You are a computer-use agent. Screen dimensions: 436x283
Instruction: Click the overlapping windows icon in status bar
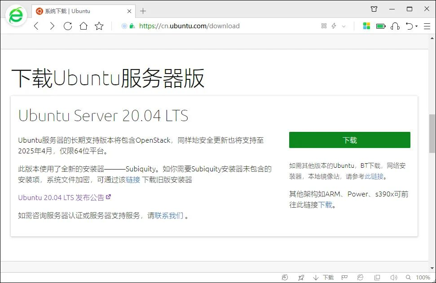(377, 277)
